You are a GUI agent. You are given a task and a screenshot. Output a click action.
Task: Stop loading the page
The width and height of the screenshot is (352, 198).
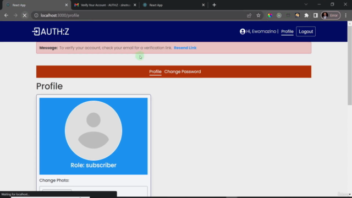point(24,15)
